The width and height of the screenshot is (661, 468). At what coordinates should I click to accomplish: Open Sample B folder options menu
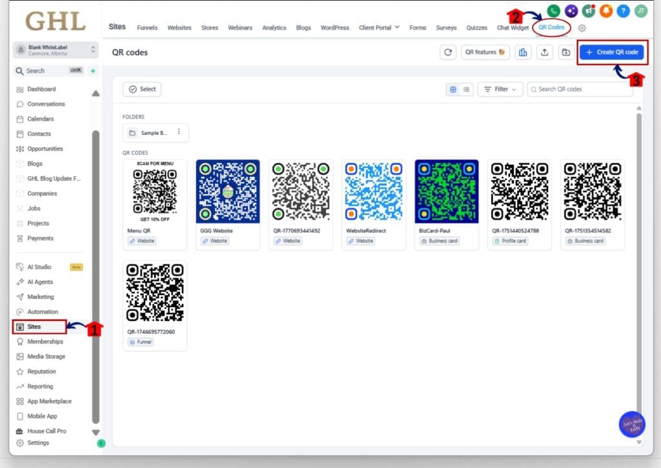(179, 132)
